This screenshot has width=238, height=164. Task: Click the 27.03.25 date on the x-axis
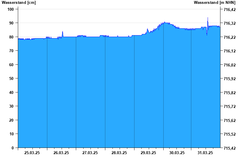(90, 153)
